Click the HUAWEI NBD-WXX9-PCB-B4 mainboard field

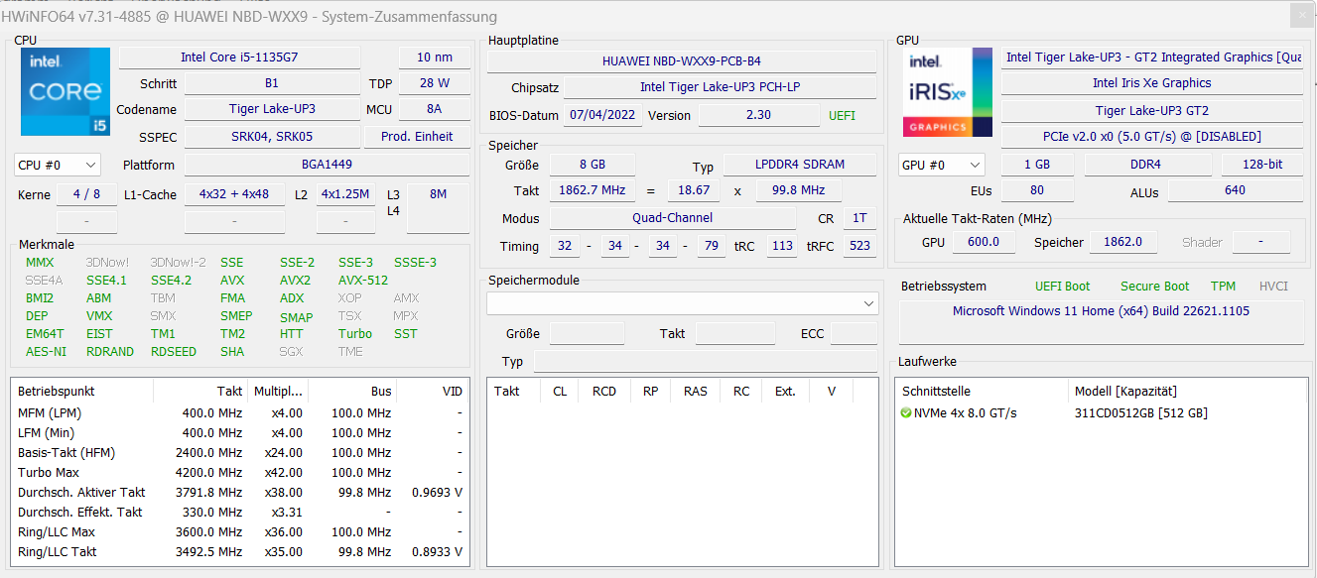pyautogui.click(x=682, y=61)
